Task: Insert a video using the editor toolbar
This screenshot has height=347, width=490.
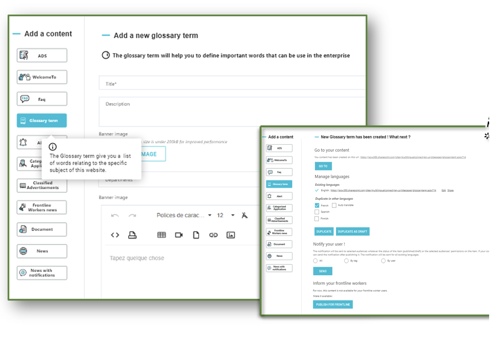Action: pos(178,235)
